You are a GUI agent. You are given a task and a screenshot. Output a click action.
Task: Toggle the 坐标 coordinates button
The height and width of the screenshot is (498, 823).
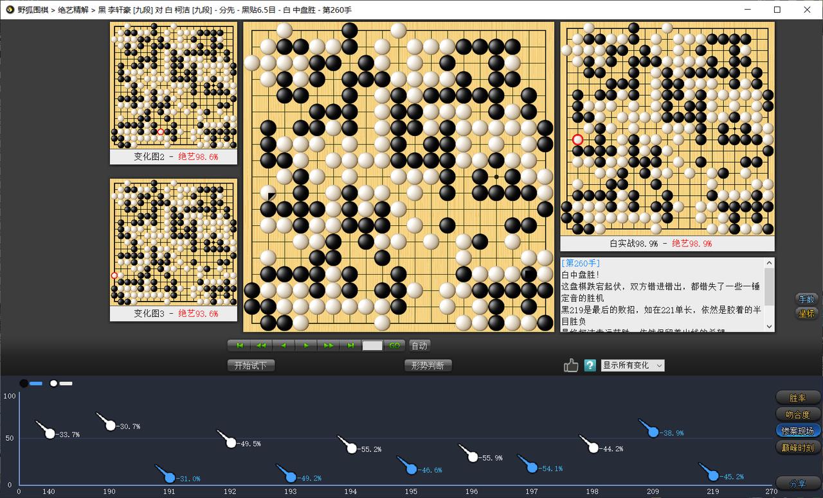pos(806,313)
